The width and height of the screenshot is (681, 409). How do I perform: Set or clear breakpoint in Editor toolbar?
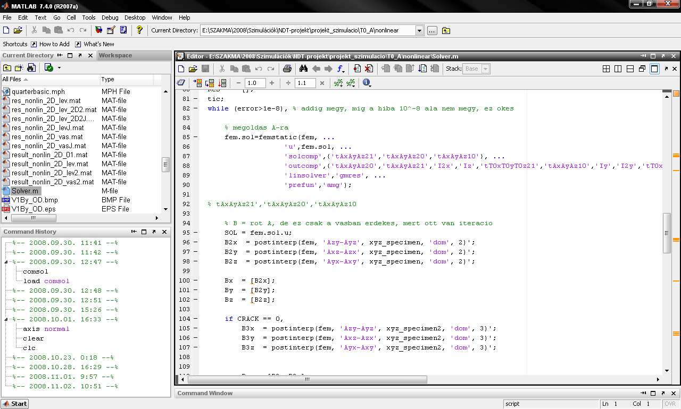tap(357, 69)
